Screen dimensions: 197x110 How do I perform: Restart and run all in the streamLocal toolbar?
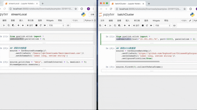45,25
